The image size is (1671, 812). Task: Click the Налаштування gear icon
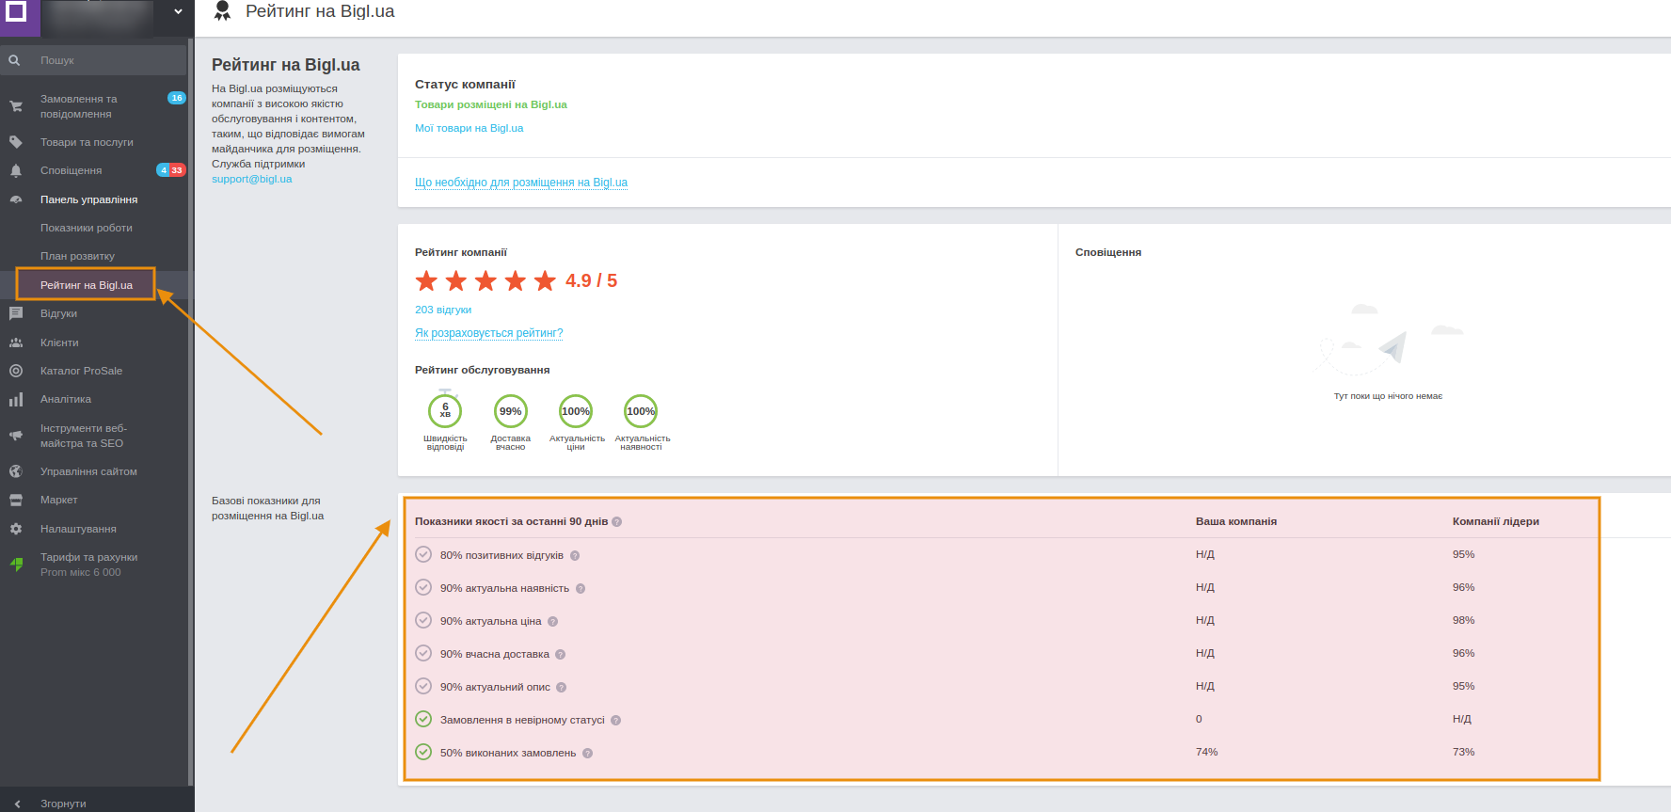pyautogui.click(x=16, y=529)
